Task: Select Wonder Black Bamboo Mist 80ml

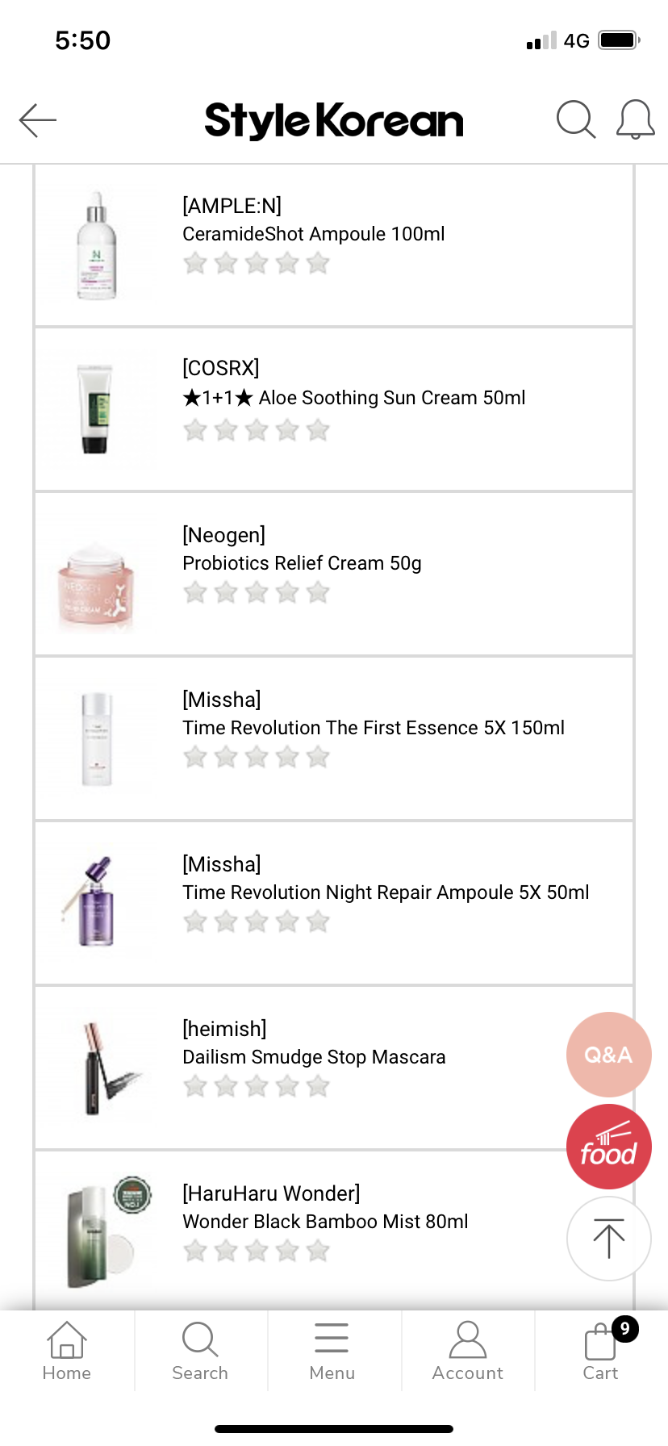Action: click(x=325, y=1222)
